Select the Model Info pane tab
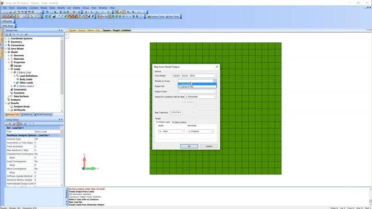The image size is (372, 209). (x=13, y=115)
